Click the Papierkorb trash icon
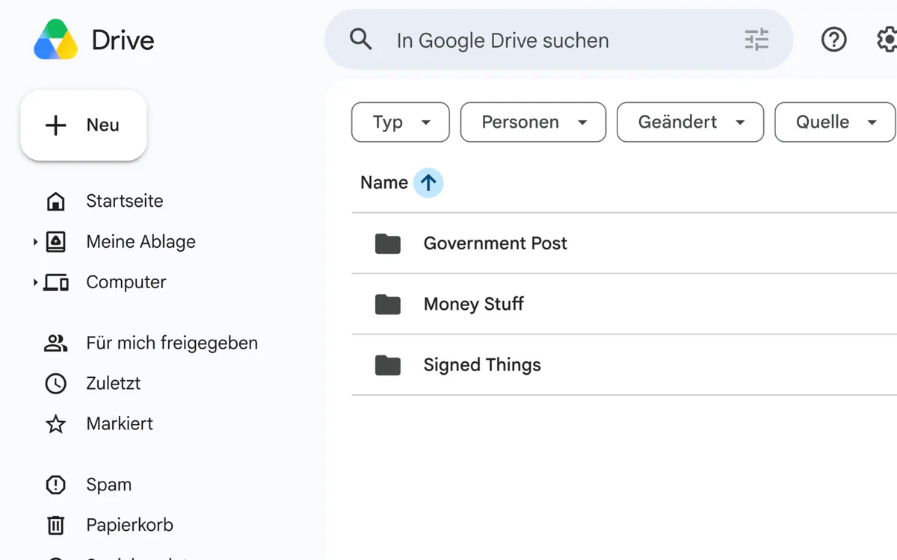Screen dimensions: 897x560 [56, 526]
